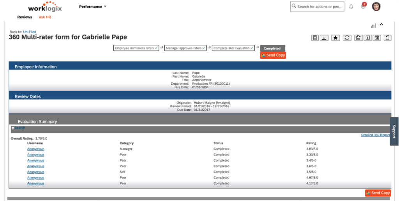Click the document with star icon
Image resolution: width=399 pixels, height=201 pixels.
(x=357, y=38)
